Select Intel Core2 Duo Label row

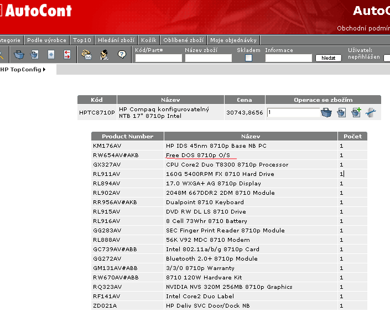[229, 297]
